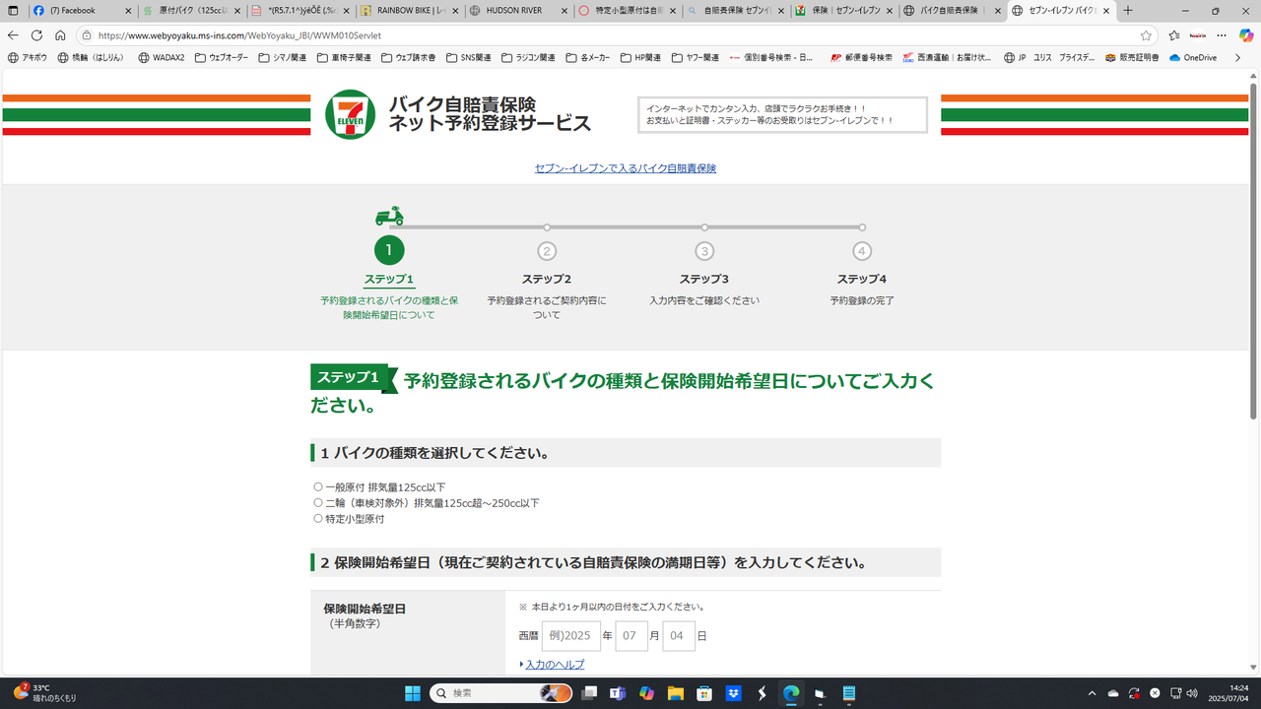
Task: Switch to the HUDSON RIVER tab
Action: (518, 11)
